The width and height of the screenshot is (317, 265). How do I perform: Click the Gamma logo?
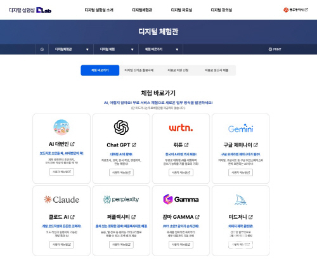click(181, 199)
